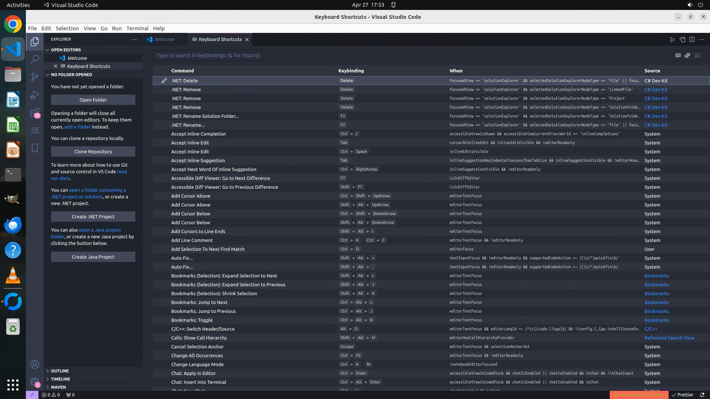Toggle Screen Reader Optimized status item
Viewport: 710px width, 399px height.
point(639,395)
